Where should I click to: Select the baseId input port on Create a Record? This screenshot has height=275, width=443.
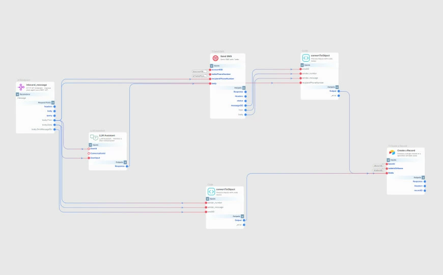point(387,164)
